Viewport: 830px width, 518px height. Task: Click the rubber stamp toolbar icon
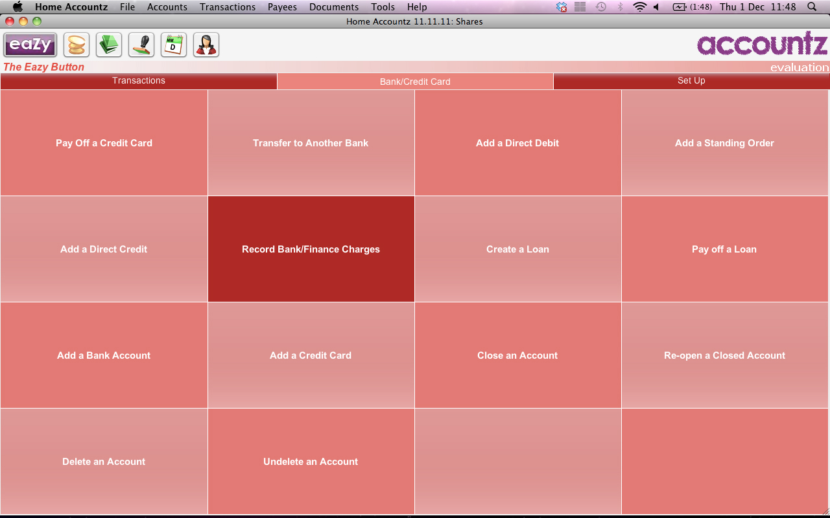(x=141, y=45)
